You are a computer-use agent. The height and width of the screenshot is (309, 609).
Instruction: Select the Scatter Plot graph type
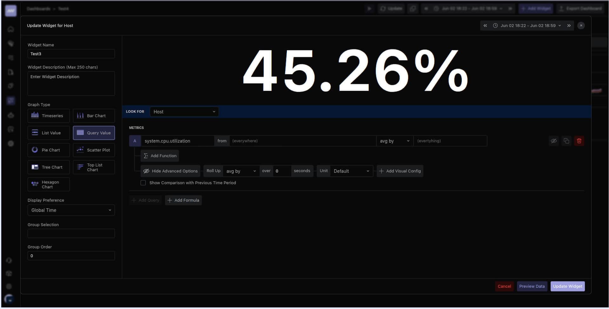(94, 150)
